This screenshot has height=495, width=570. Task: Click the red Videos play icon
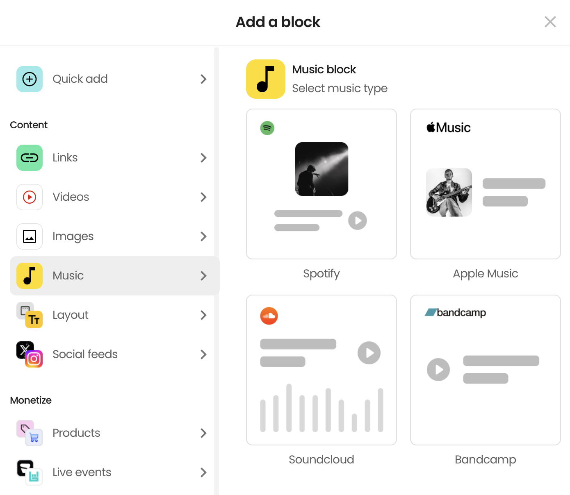30,197
